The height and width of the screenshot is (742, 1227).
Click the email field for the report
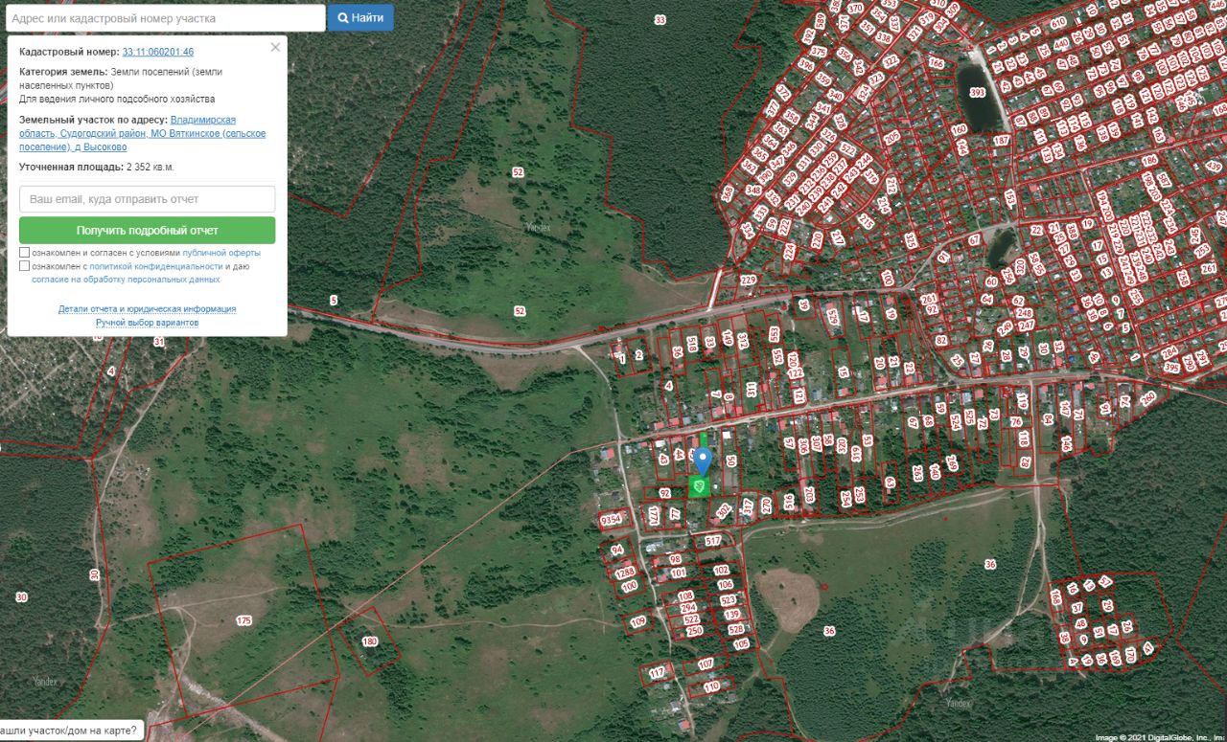(x=147, y=199)
